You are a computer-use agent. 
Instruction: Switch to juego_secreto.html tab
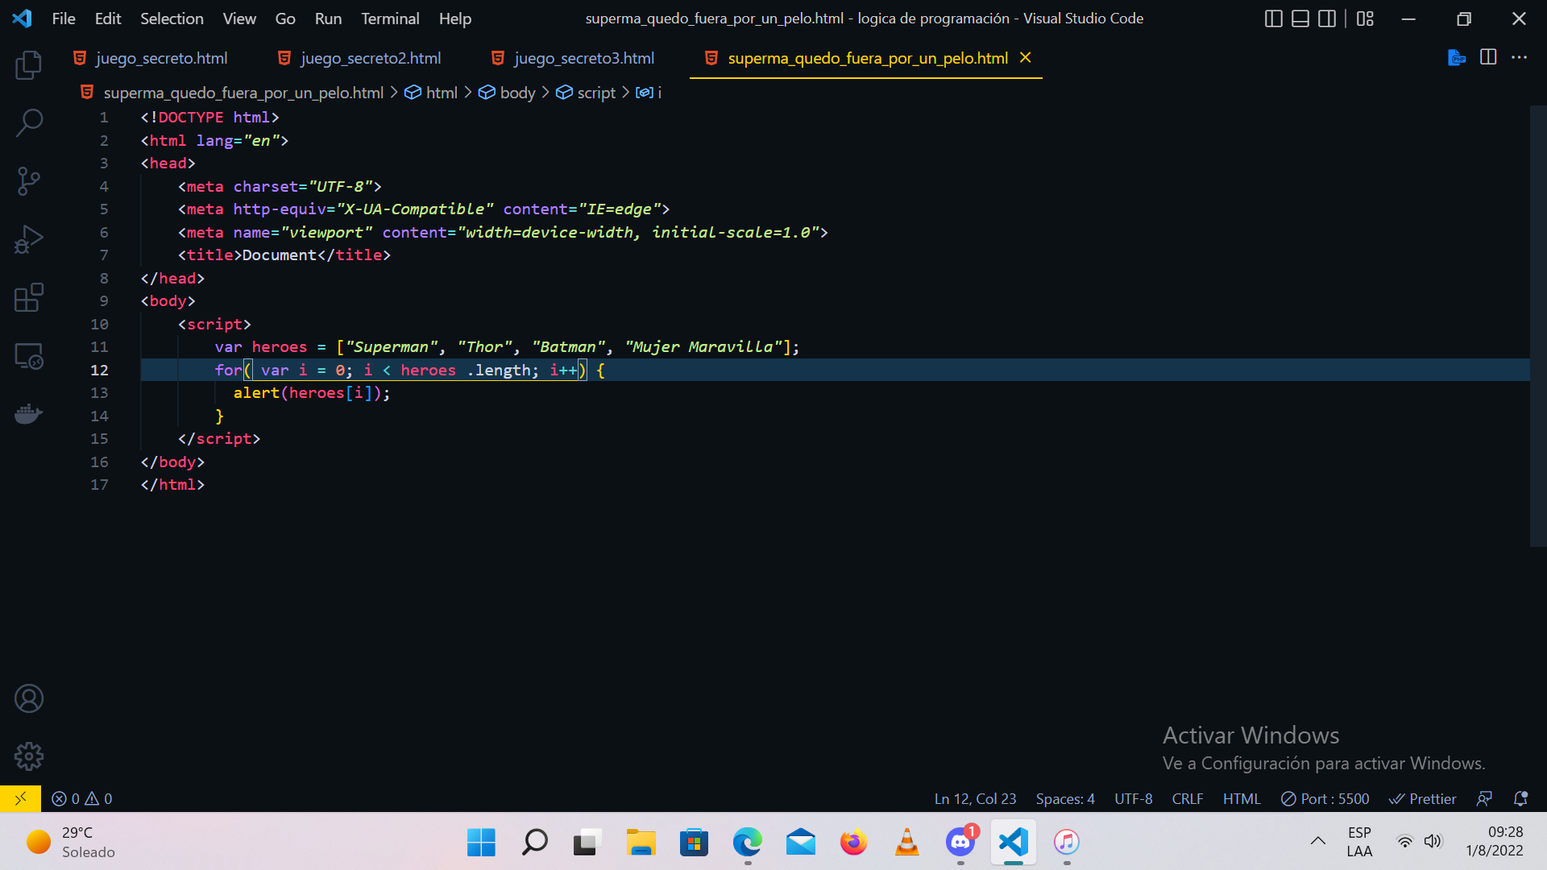161,58
